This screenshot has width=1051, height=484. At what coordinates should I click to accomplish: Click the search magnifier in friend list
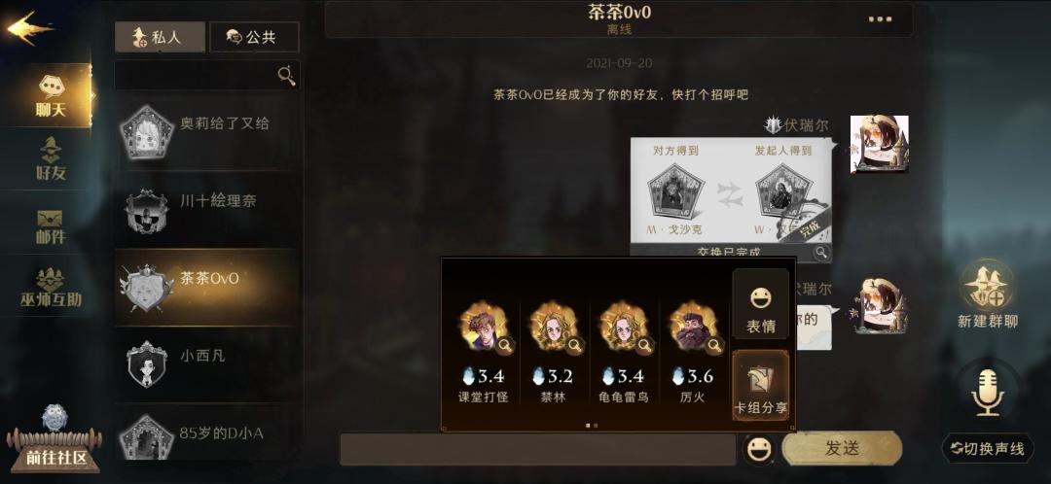coord(287,75)
